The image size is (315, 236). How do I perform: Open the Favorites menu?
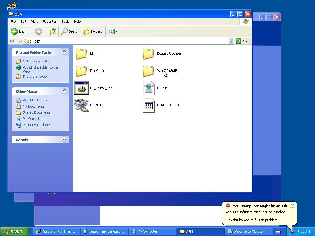point(50,22)
